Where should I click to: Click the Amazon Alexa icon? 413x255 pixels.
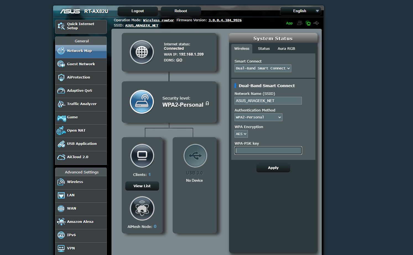61,222
